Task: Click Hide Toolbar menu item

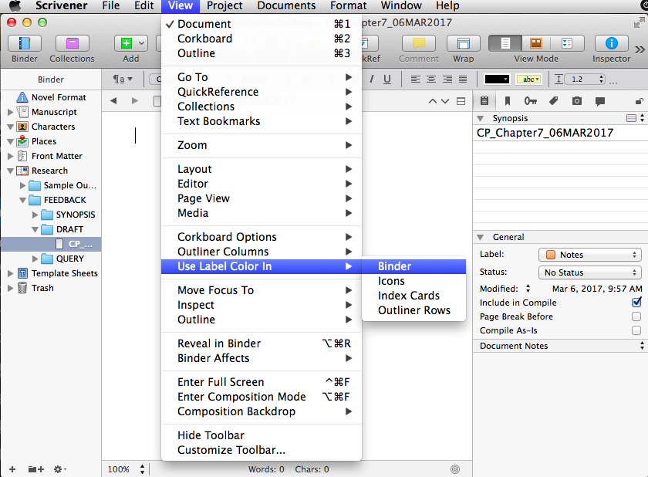Action: [262, 435]
